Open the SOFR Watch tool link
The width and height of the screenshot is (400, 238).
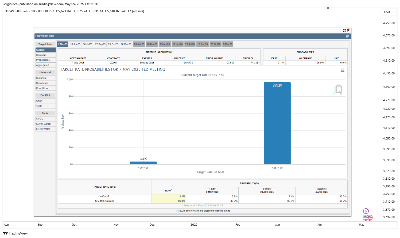pos(45,124)
